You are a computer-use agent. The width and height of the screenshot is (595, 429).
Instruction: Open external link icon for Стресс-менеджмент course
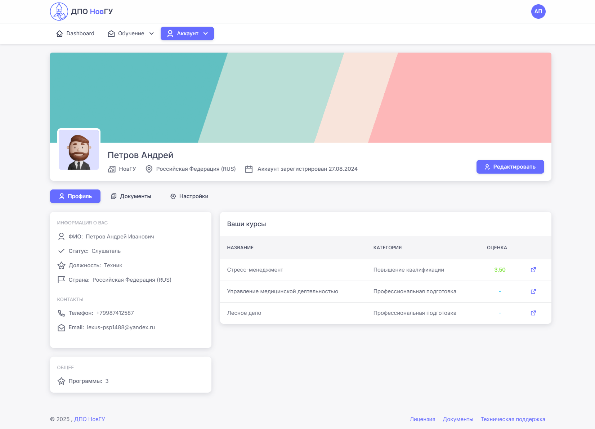(533, 270)
